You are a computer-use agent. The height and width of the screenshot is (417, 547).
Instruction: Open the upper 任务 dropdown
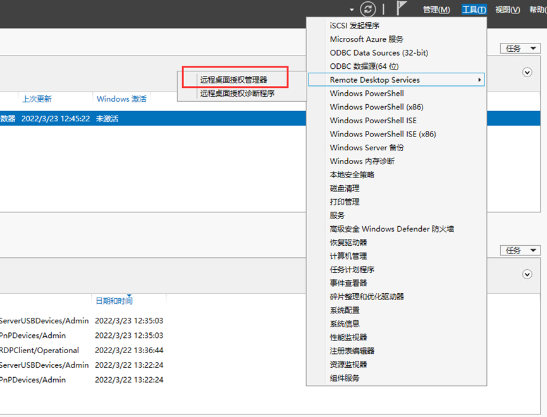coord(520,48)
